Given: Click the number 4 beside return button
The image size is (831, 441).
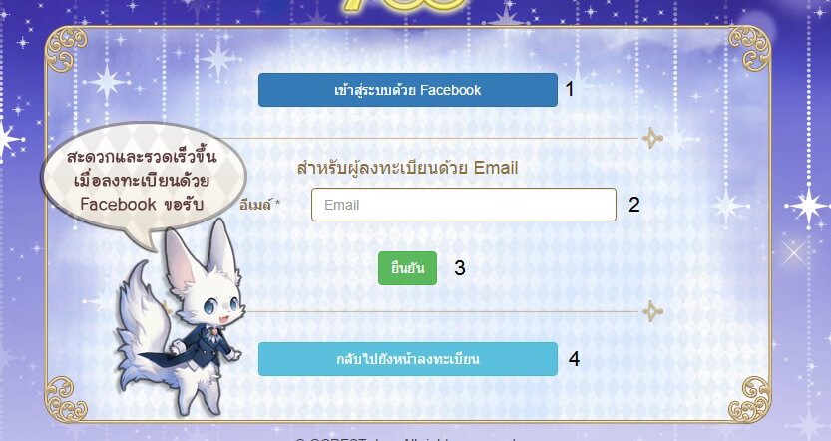Looking at the screenshot, I should [x=574, y=359].
